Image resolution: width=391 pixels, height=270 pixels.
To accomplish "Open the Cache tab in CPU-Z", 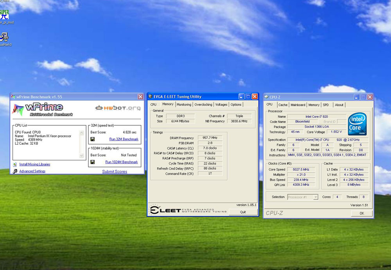I will [x=283, y=105].
